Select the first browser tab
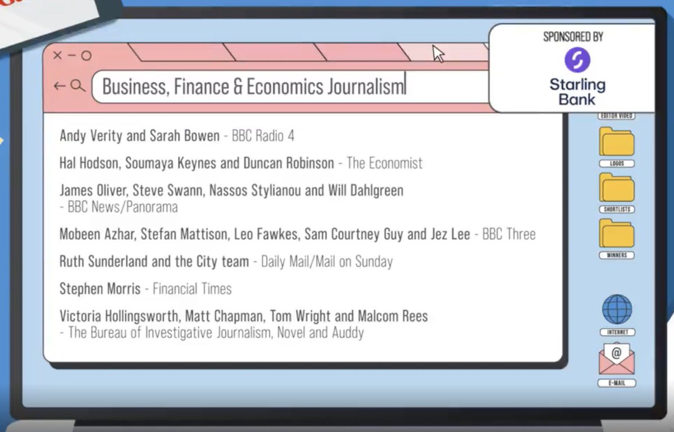The image size is (674, 432). tap(181, 52)
